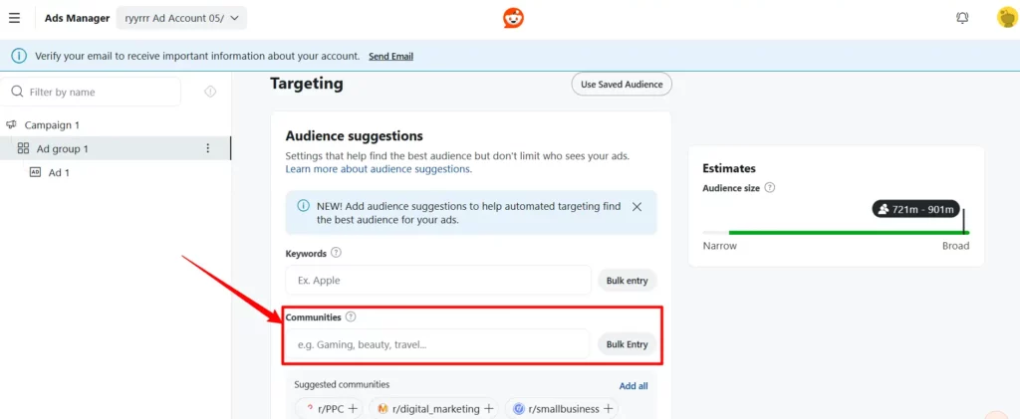Click the Send Email link
Viewport: 1020px width, 419px height.
click(390, 57)
